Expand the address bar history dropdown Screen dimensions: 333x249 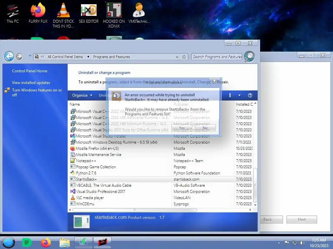[x=177, y=57]
